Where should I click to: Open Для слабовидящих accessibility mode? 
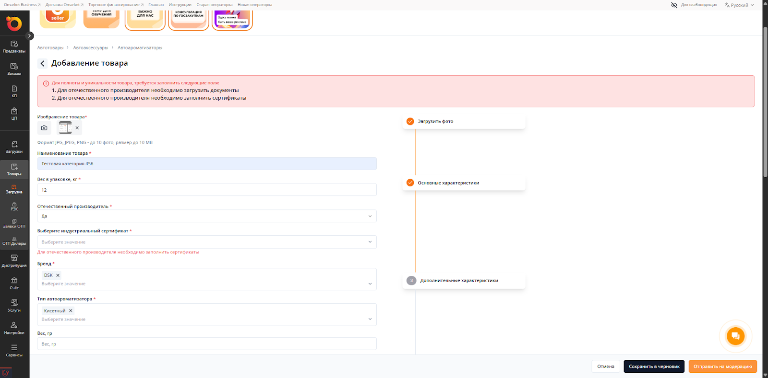694,5
